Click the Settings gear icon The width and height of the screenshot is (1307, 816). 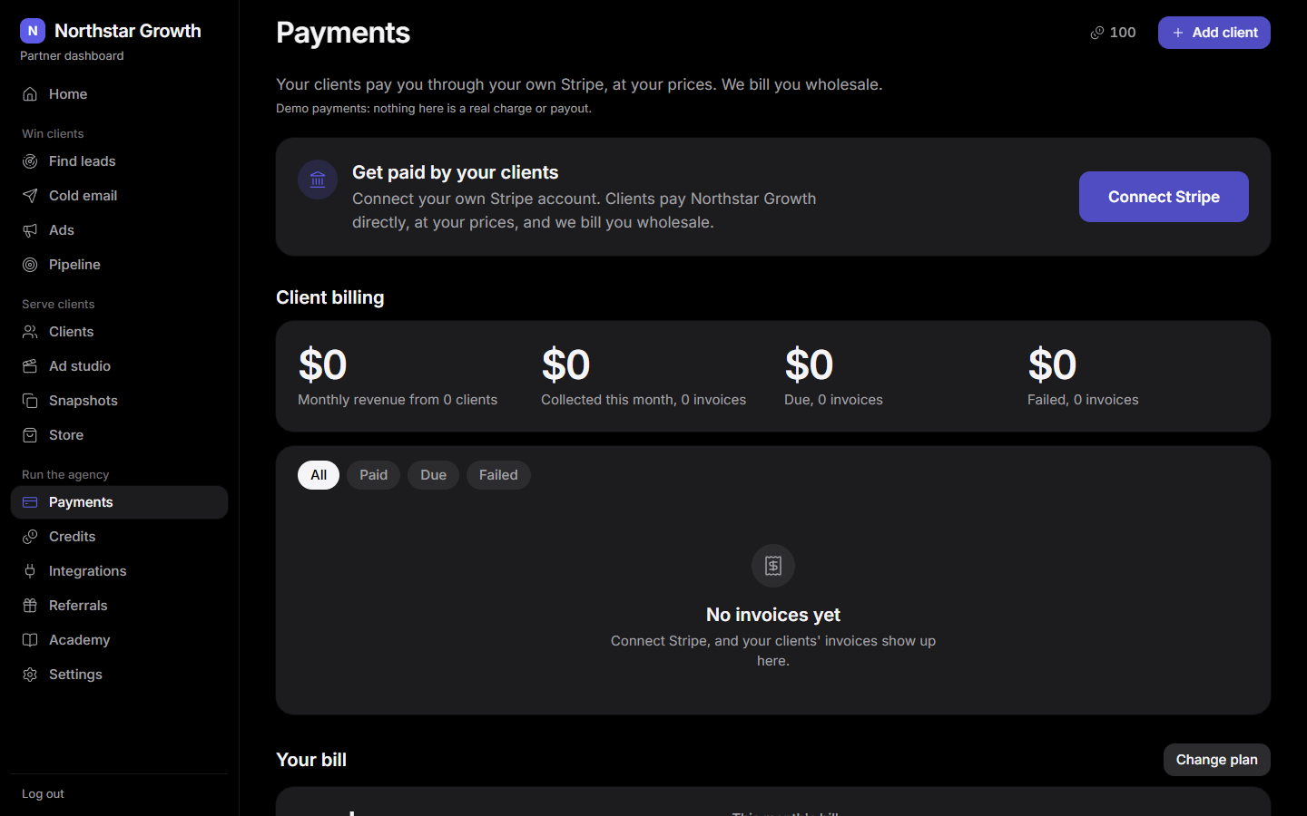[30, 675]
